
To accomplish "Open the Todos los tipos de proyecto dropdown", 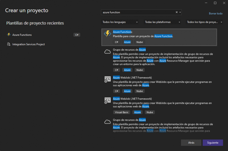I will tap(204, 22).
